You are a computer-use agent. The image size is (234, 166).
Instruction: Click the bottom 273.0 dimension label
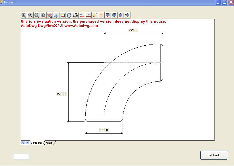point(104,130)
